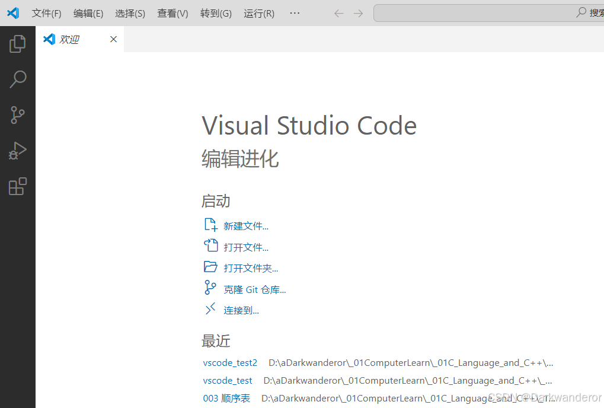Open recent folder vscode_test2
Image resolution: width=604 pixels, height=408 pixels.
pyautogui.click(x=230, y=363)
